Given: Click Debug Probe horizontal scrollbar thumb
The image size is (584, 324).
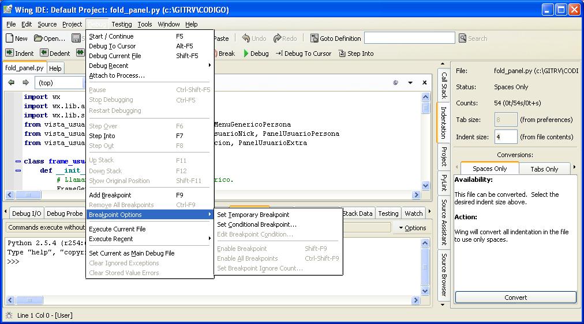Looking at the screenshot, I should pyautogui.click(x=29, y=300).
